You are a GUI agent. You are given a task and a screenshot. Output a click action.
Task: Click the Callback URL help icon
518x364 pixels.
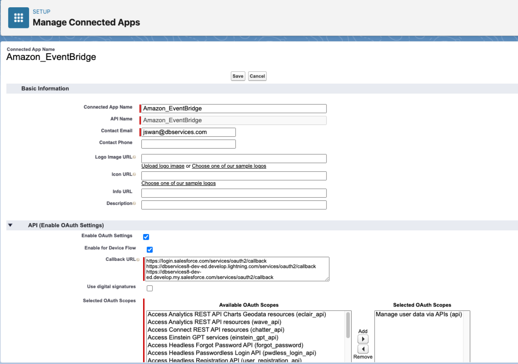click(x=138, y=260)
